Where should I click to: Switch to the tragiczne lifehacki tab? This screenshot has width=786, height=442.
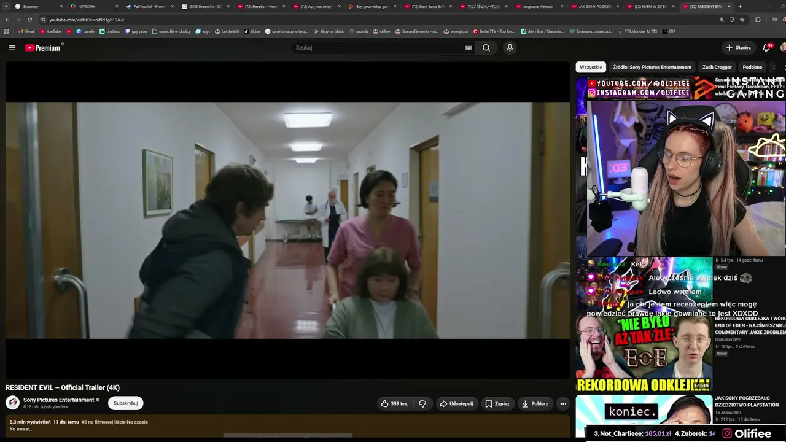click(x=539, y=6)
